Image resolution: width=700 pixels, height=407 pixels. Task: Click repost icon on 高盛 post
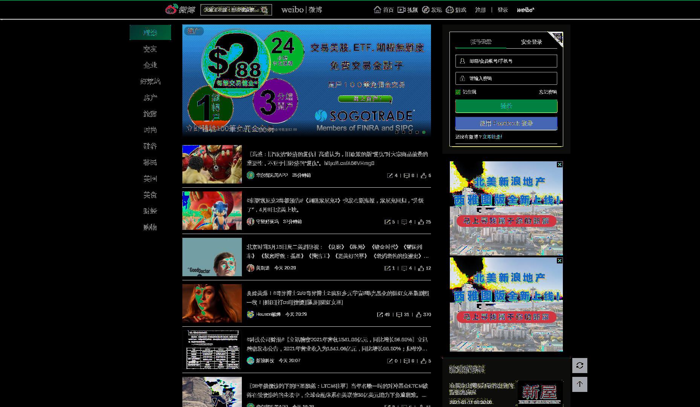pyautogui.click(x=390, y=176)
